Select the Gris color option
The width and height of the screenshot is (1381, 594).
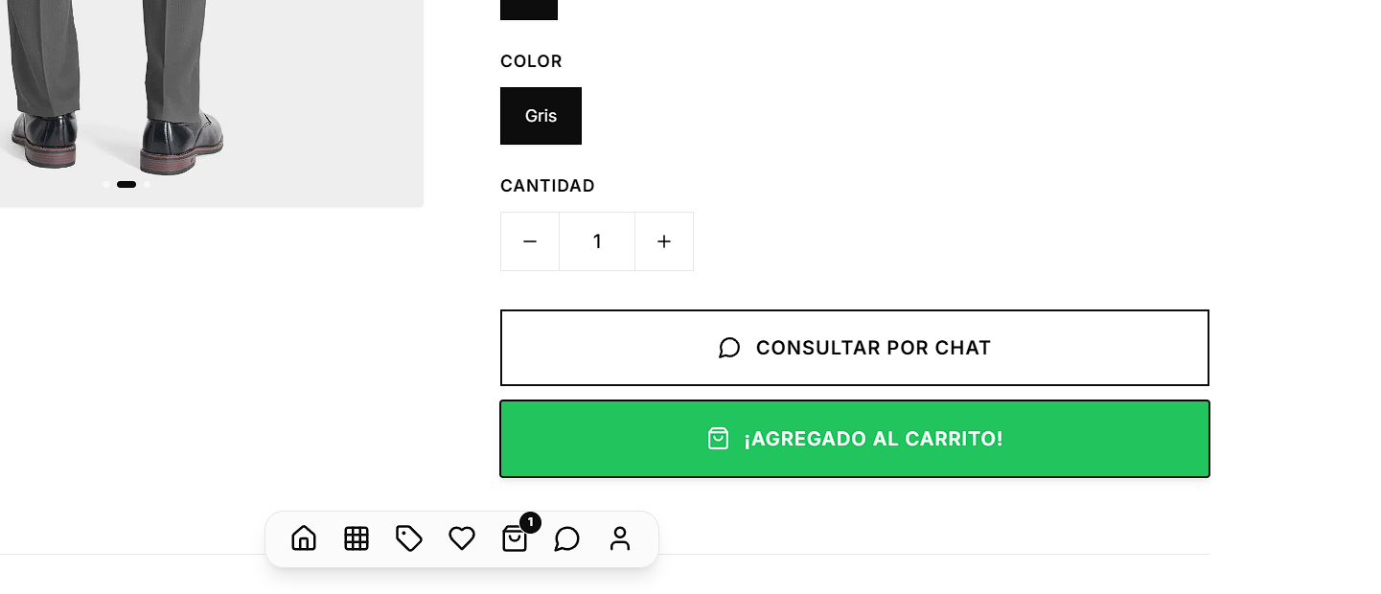point(541,115)
